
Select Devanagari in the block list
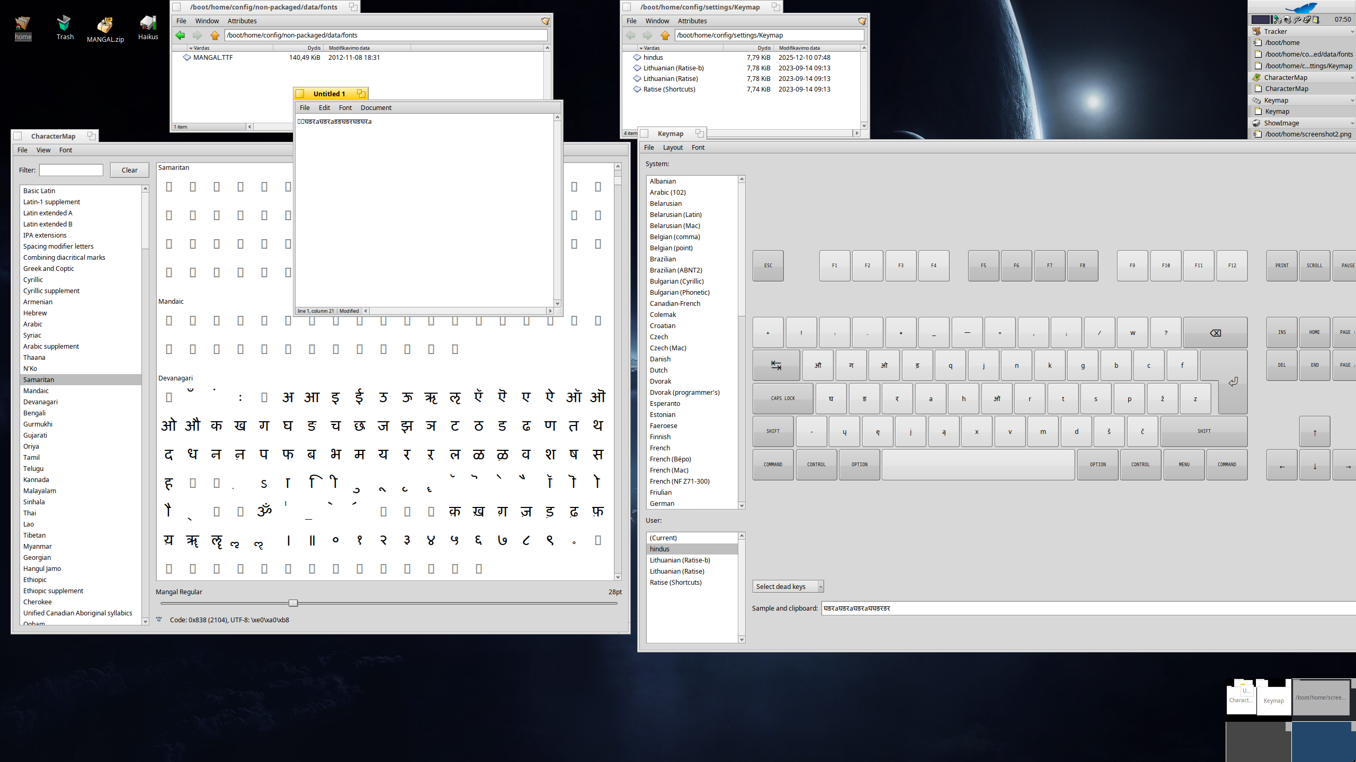(40, 402)
